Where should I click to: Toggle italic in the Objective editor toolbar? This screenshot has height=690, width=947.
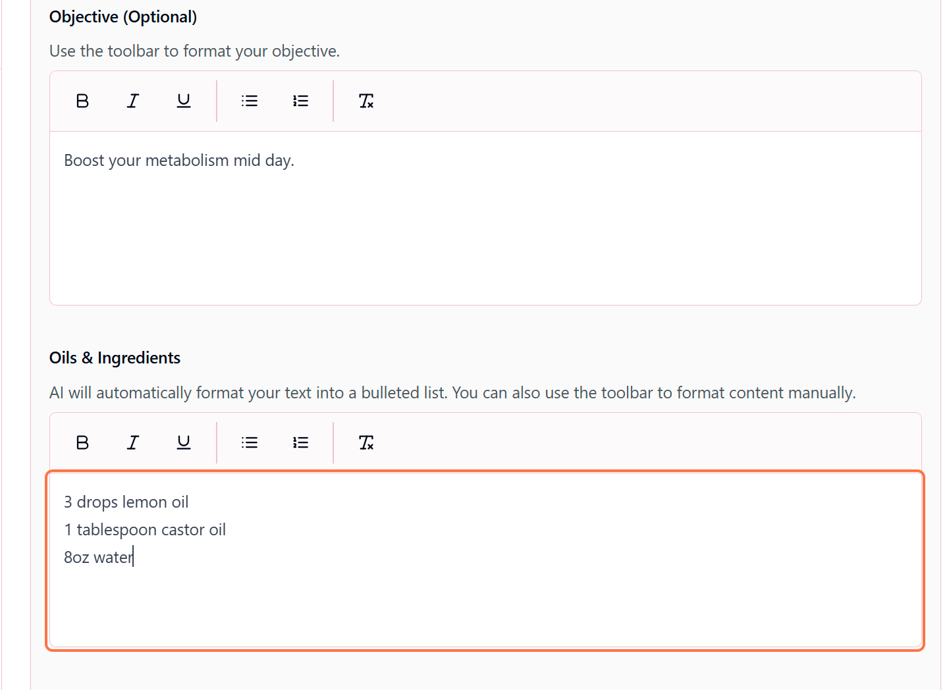133,101
